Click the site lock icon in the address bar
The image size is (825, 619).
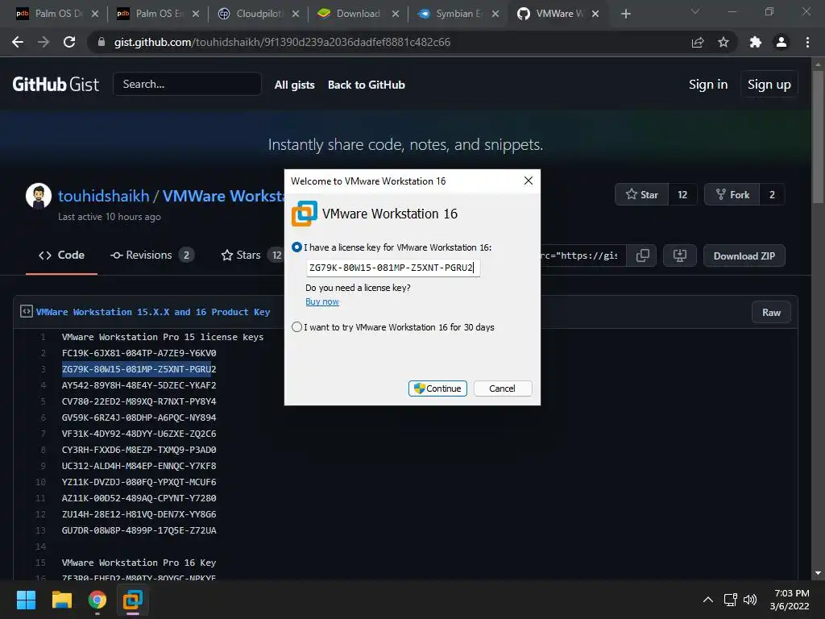click(x=102, y=42)
